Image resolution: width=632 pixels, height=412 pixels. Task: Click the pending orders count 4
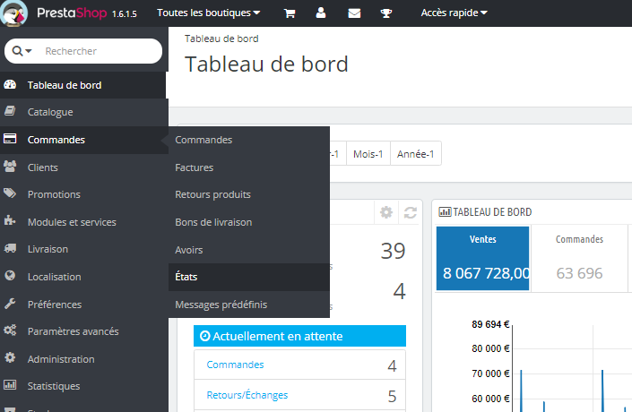pyautogui.click(x=392, y=365)
